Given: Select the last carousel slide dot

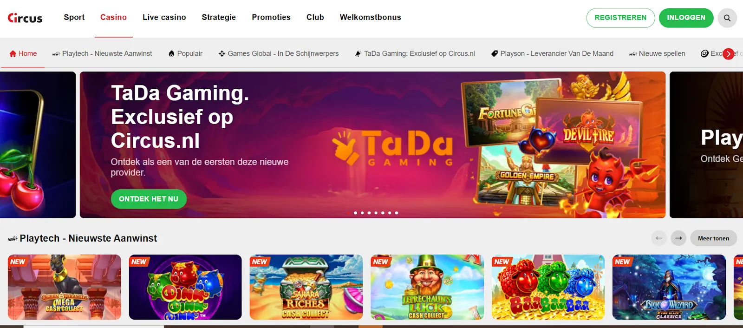Looking at the screenshot, I should pos(397,213).
